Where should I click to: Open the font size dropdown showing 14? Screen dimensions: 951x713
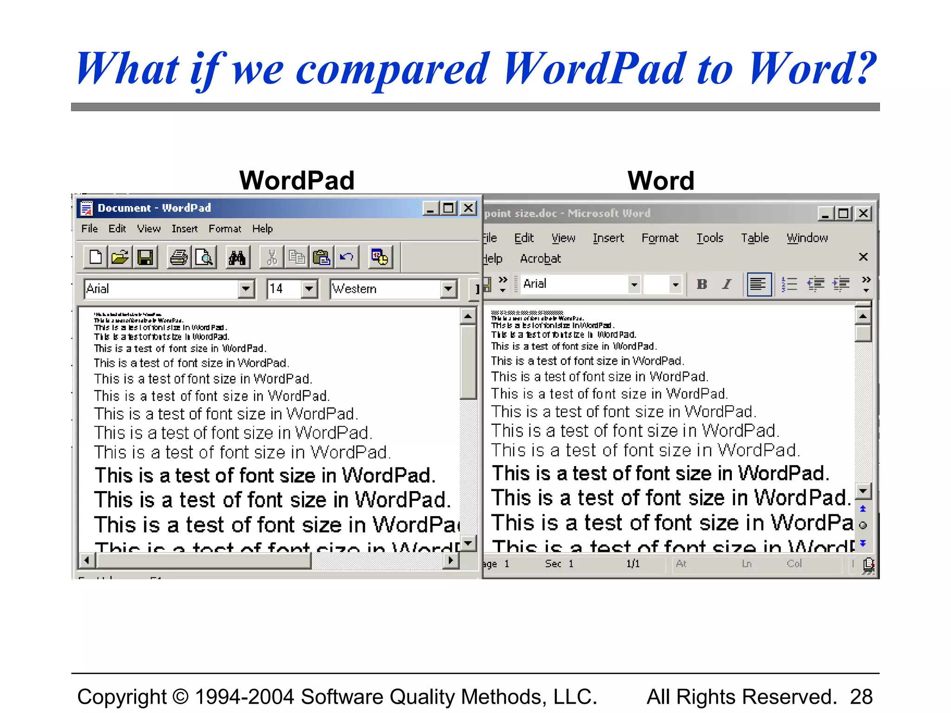309,289
